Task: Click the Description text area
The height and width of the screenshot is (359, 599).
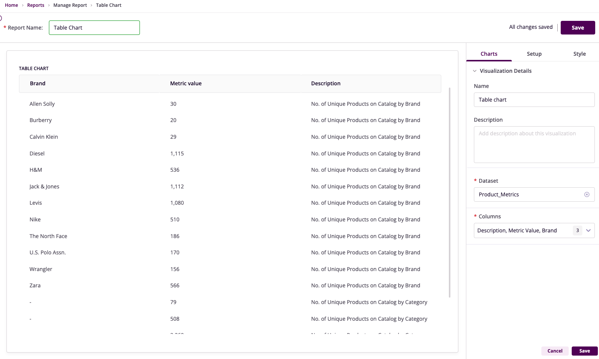Action: pyautogui.click(x=534, y=144)
